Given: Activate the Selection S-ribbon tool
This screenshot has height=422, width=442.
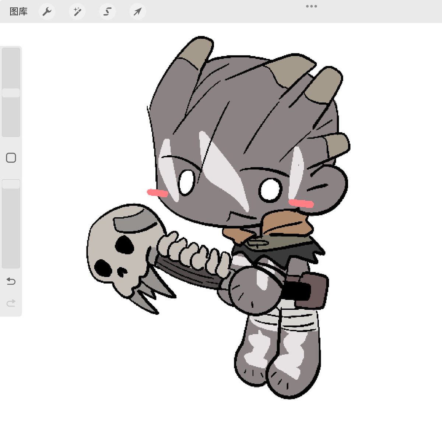Looking at the screenshot, I should coord(108,12).
